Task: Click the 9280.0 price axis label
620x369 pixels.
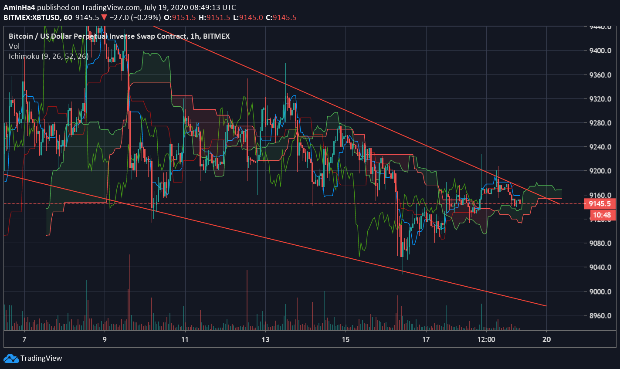Action: click(x=600, y=123)
